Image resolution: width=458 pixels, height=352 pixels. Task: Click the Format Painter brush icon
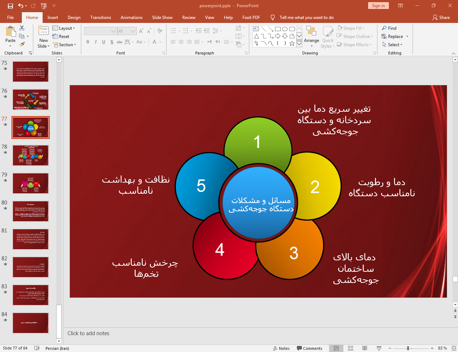tap(22, 44)
